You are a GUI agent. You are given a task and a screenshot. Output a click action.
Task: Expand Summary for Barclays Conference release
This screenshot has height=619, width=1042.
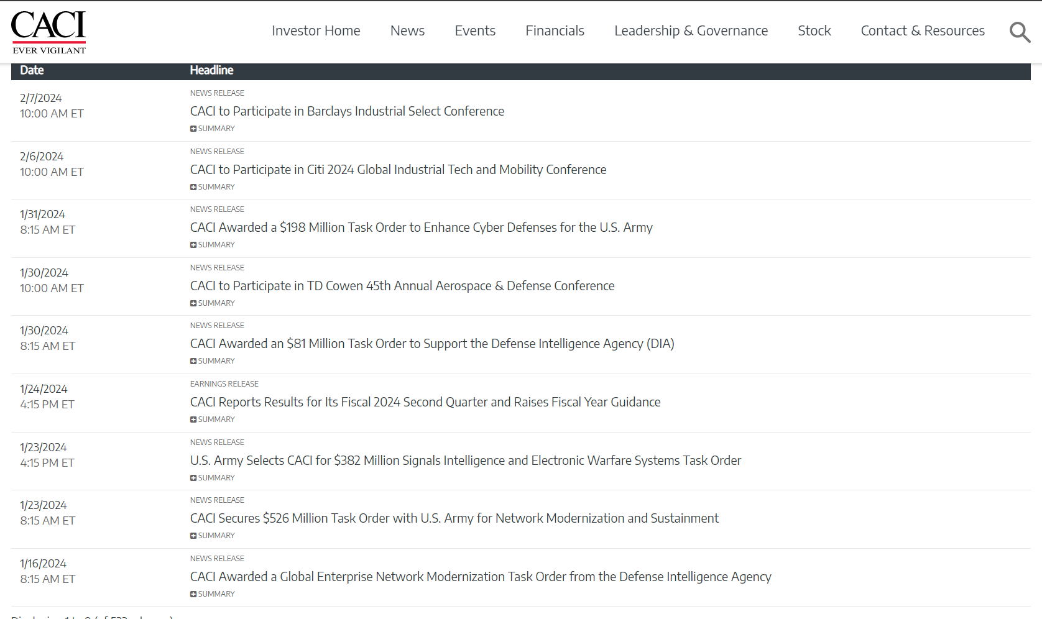click(213, 129)
